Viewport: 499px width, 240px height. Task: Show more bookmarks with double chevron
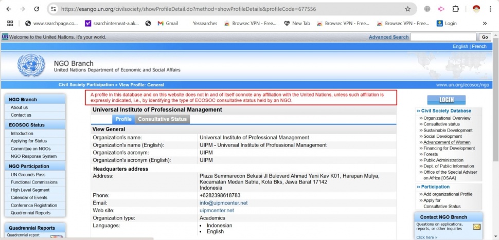(485, 23)
